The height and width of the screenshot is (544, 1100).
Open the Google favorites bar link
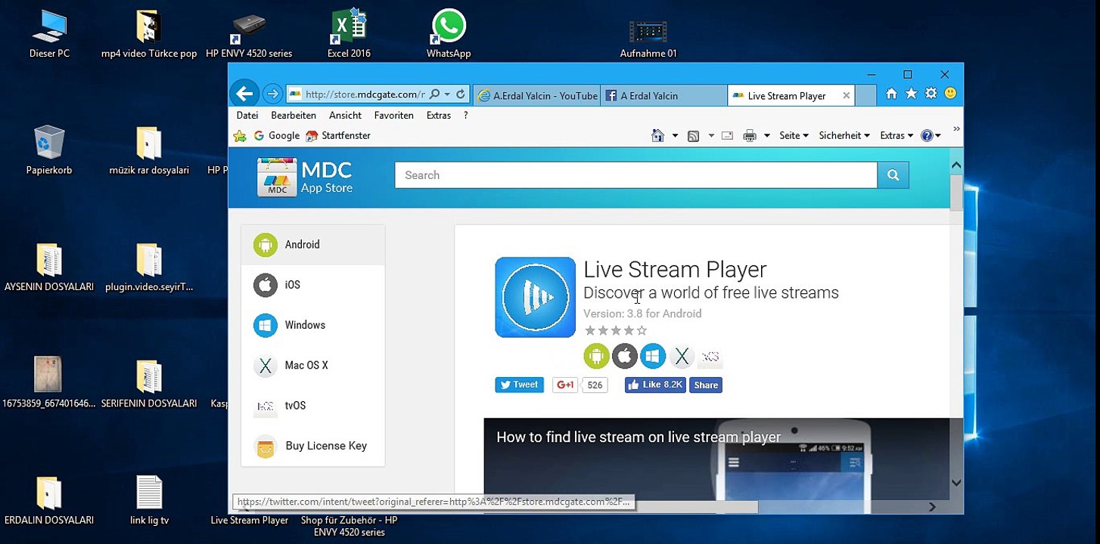coord(277,136)
